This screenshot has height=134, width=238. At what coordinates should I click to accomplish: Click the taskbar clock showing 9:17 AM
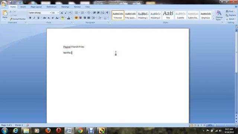229,129
